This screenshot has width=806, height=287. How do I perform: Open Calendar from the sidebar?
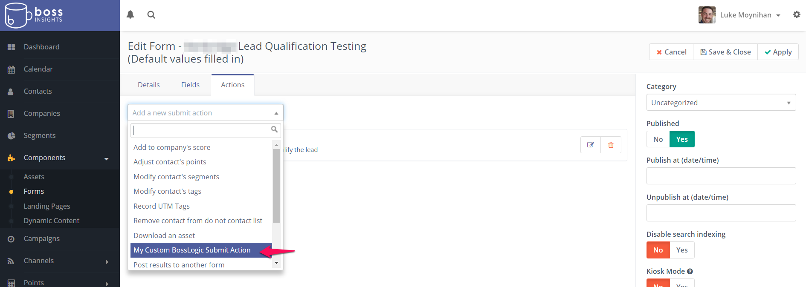coord(38,69)
